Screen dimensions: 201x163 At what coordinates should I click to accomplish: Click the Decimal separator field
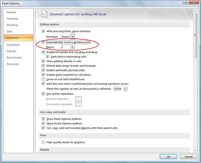(79, 99)
